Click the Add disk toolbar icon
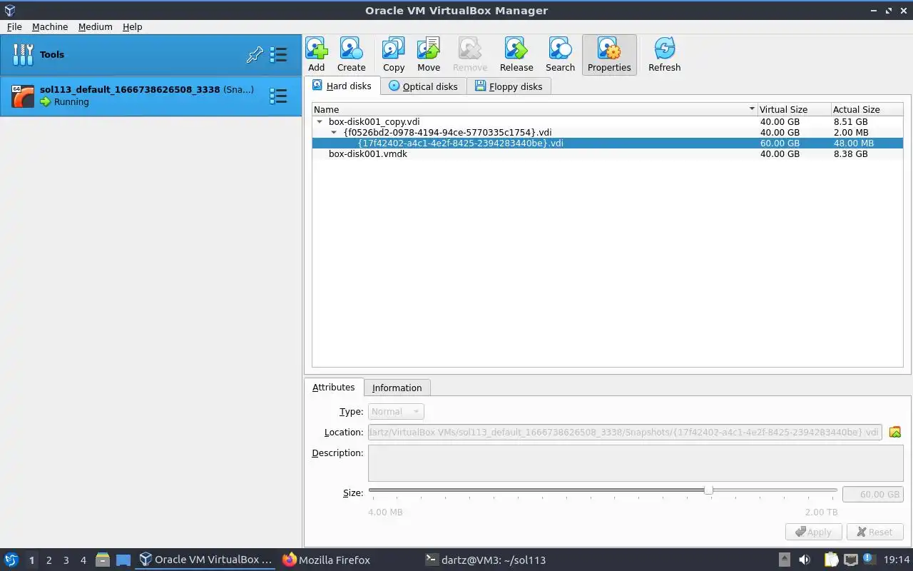 coord(317,55)
